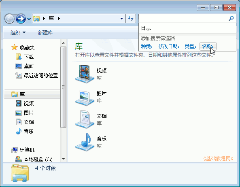Click the navigation pane scrollbar down arrow
The width and height of the screenshot is (240, 187).
[64, 159]
